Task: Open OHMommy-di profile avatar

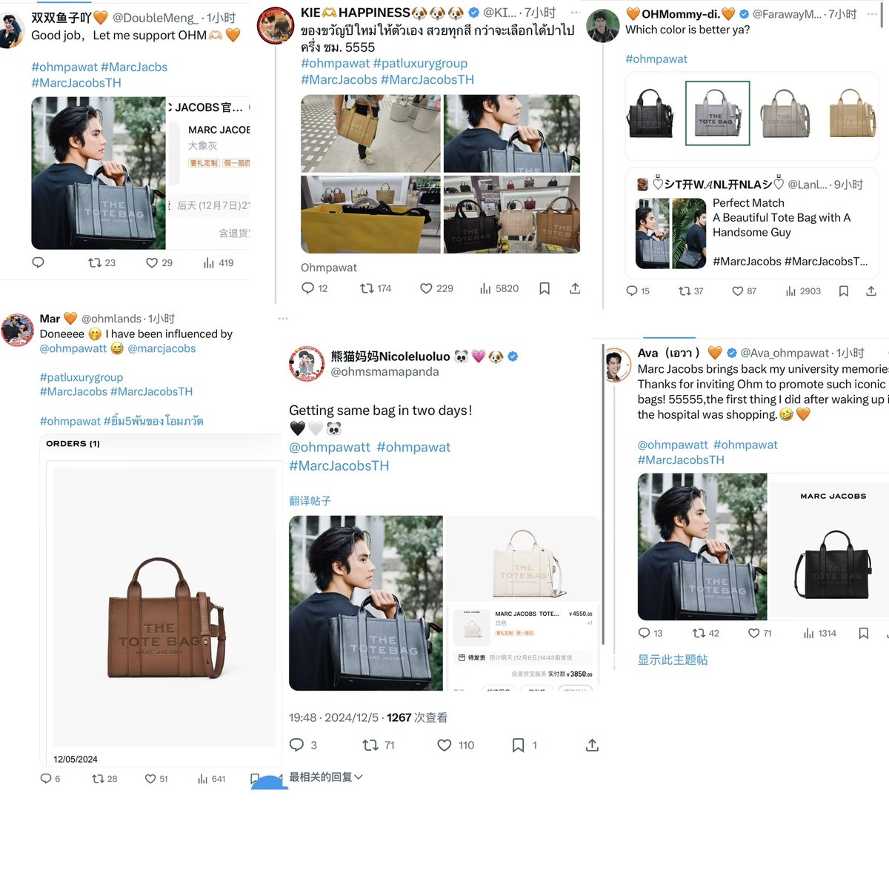Action: [x=603, y=26]
